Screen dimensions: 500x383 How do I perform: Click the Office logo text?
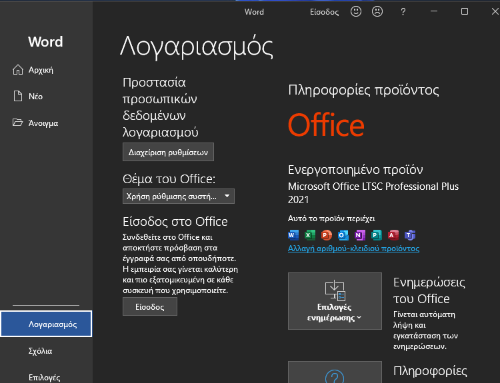tap(326, 125)
